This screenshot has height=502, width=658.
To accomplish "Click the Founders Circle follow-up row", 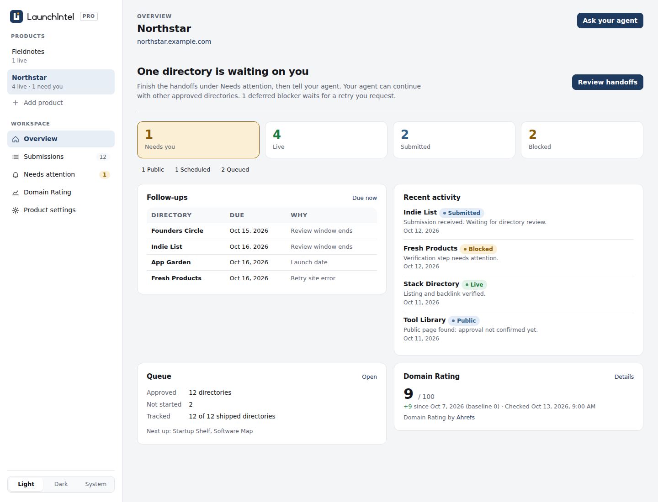I will point(262,231).
